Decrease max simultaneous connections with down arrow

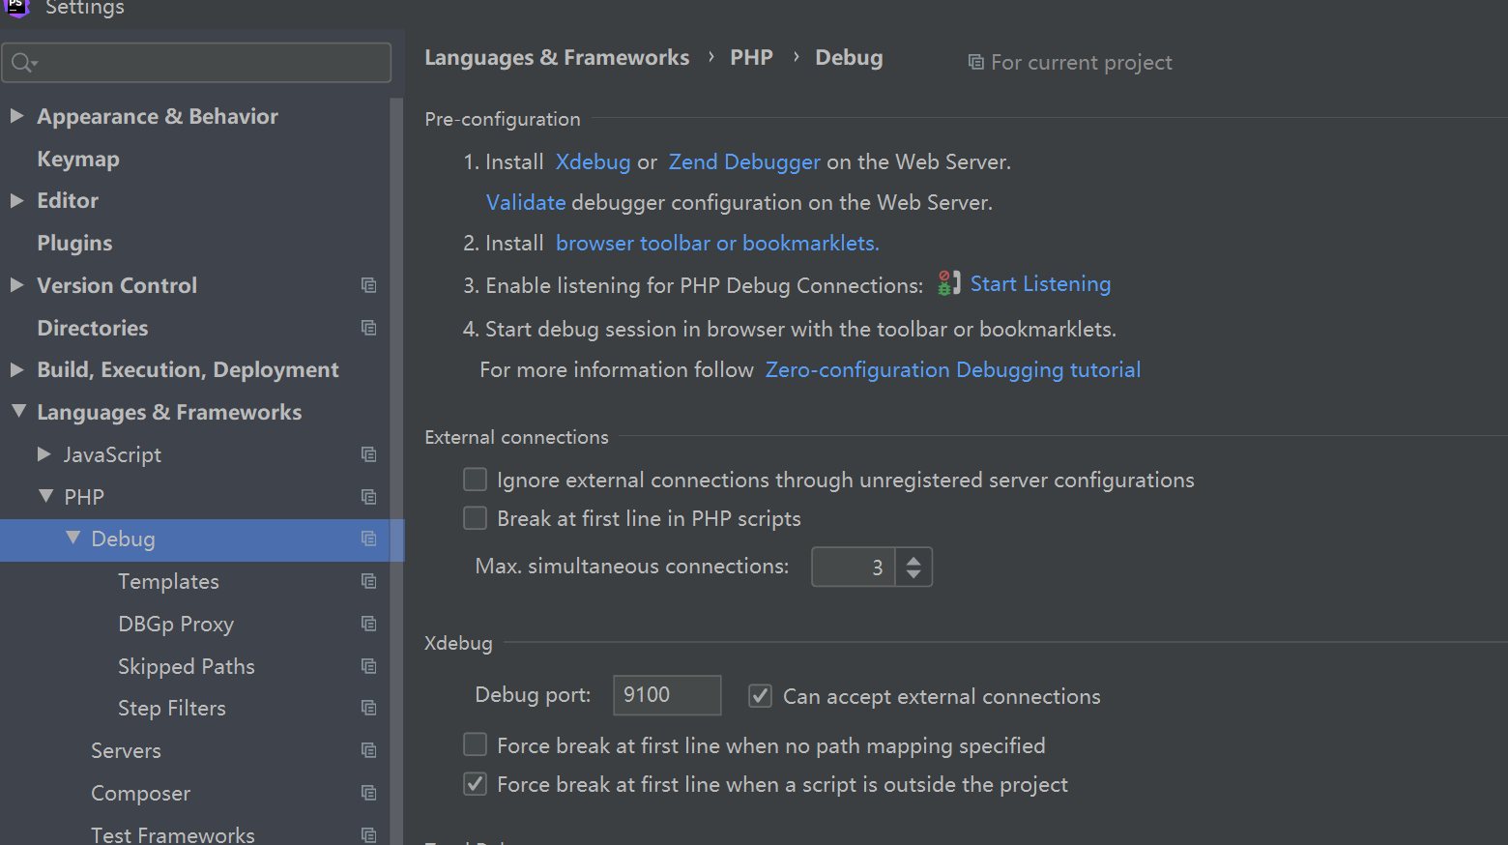click(913, 575)
